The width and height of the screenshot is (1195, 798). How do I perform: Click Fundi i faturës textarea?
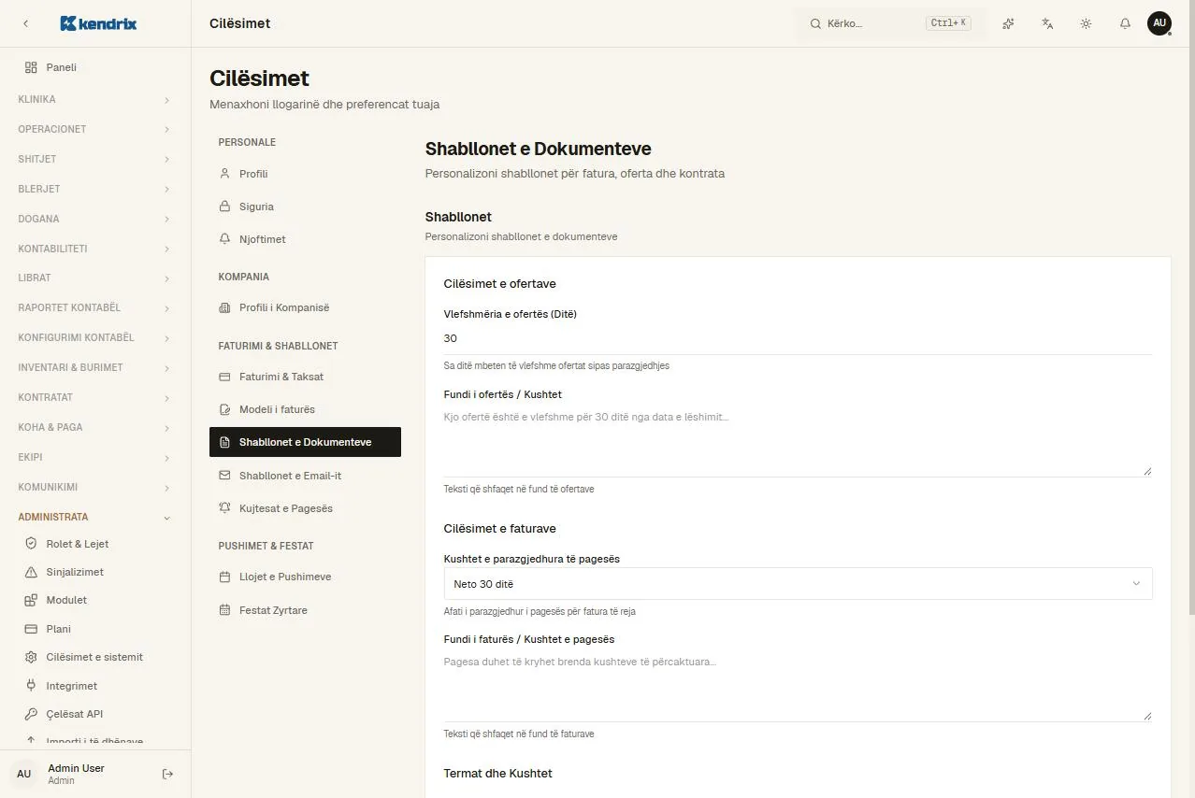tap(798, 686)
